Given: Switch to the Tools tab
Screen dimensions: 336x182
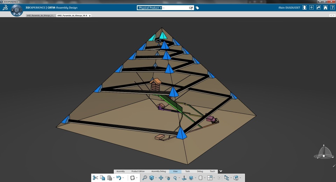Looking at the screenshot, I should (188, 171).
